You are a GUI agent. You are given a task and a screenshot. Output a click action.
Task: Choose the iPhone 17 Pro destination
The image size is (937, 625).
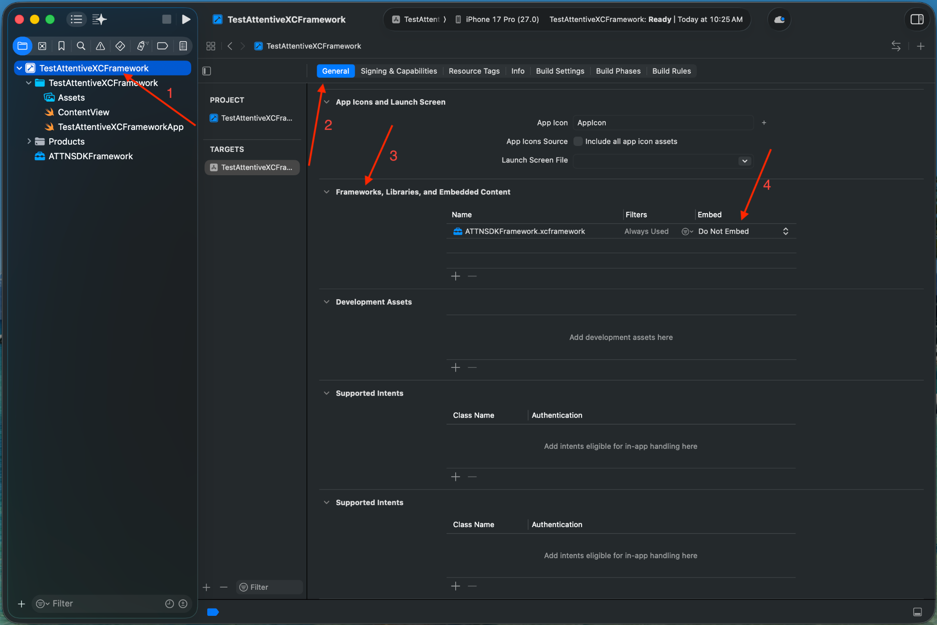coord(497,19)
